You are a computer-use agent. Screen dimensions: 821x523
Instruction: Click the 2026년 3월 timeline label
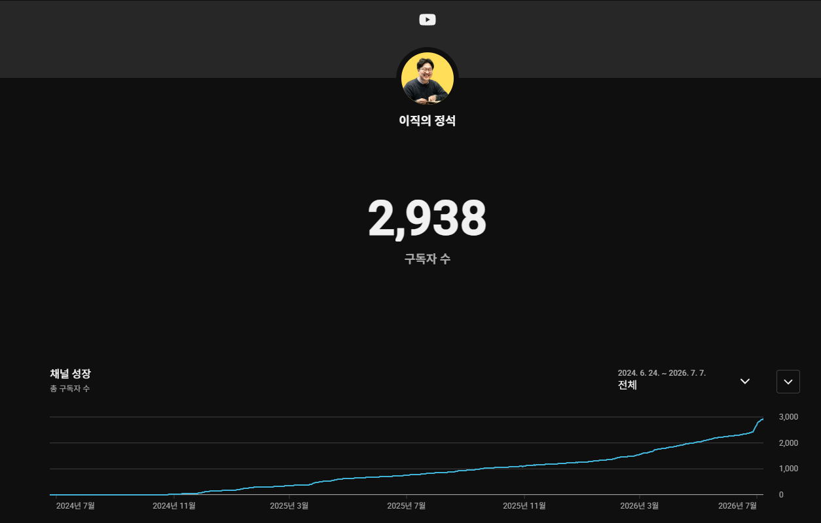(640, 505)
